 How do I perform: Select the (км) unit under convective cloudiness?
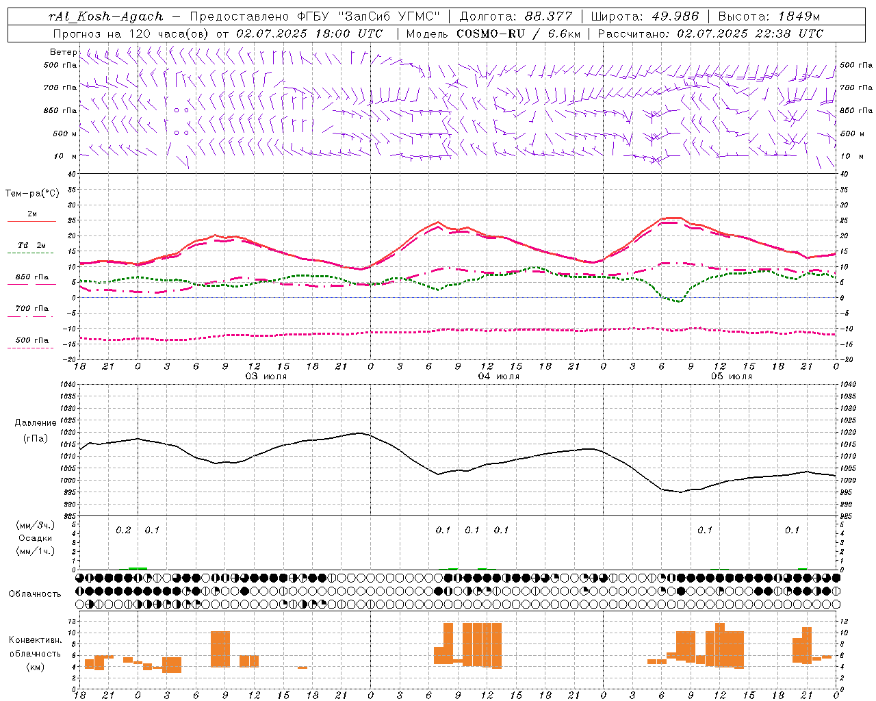[x=35, y=667]
